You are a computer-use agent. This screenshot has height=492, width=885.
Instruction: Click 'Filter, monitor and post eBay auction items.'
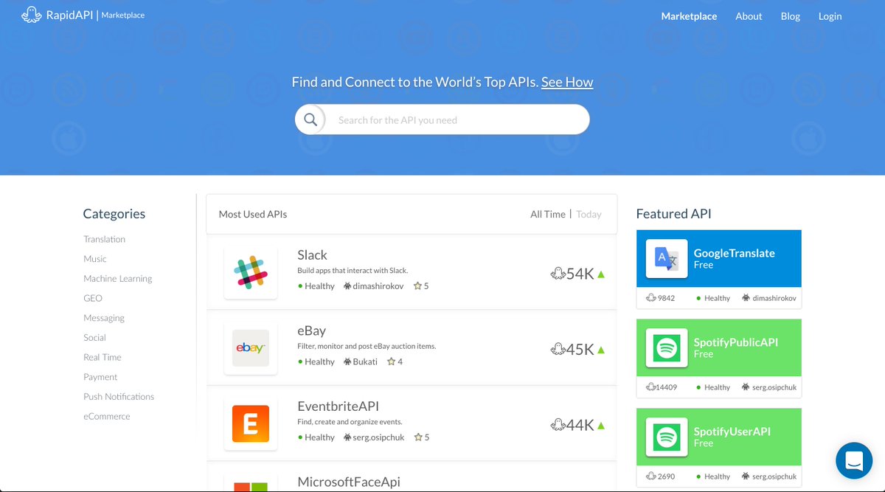pyautogui.click(x=367, y=346)
